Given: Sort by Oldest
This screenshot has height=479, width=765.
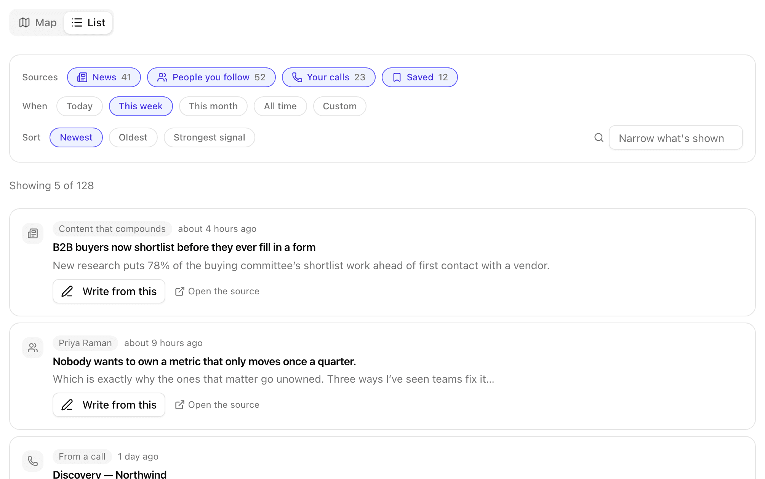Looking at the screenshot, I should click(x=133, y=137).
